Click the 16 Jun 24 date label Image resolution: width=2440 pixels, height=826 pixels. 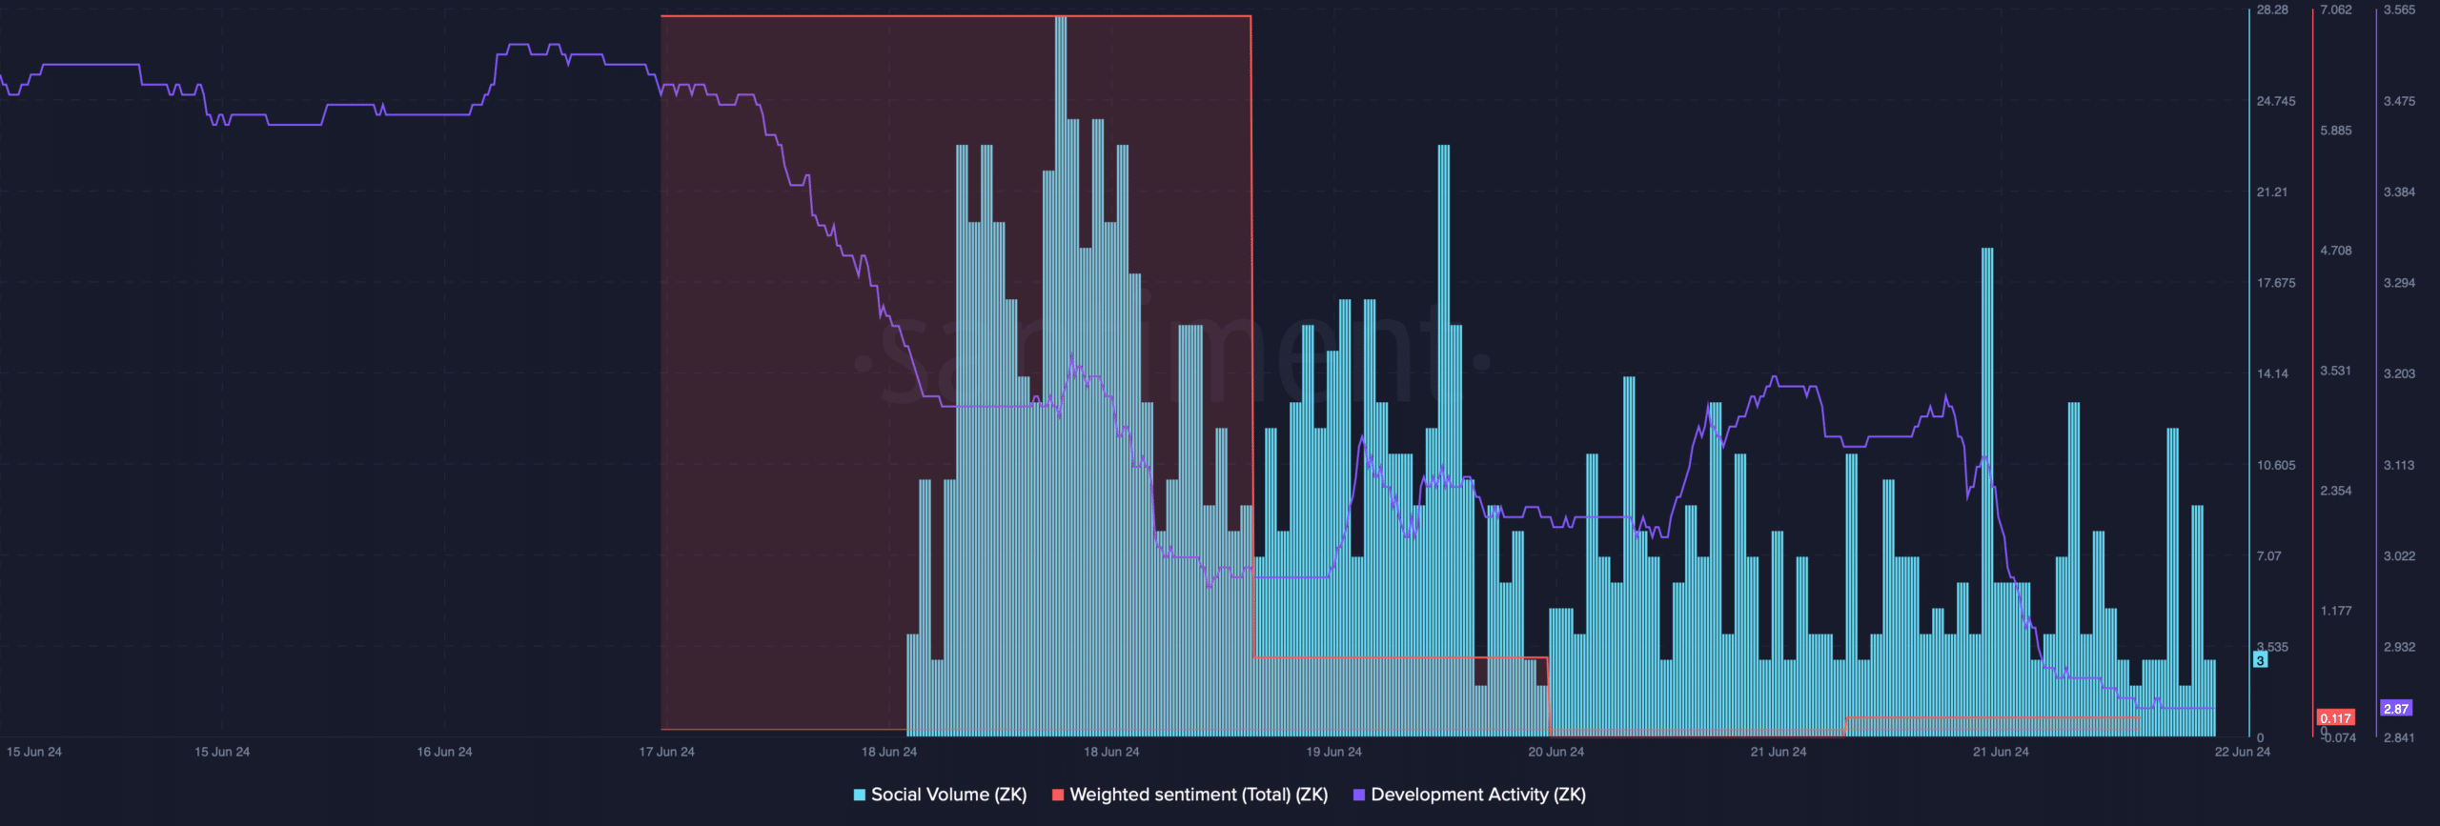pyautogui.click(x=444, y=752)
